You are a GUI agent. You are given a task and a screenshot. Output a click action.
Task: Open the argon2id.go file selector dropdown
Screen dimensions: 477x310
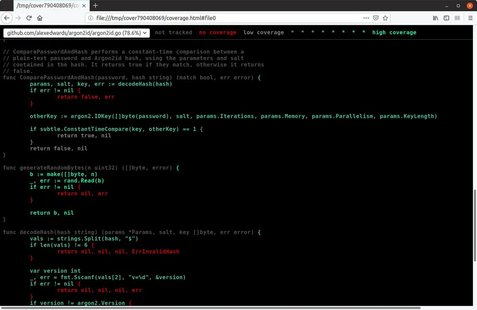pos(76,33)
